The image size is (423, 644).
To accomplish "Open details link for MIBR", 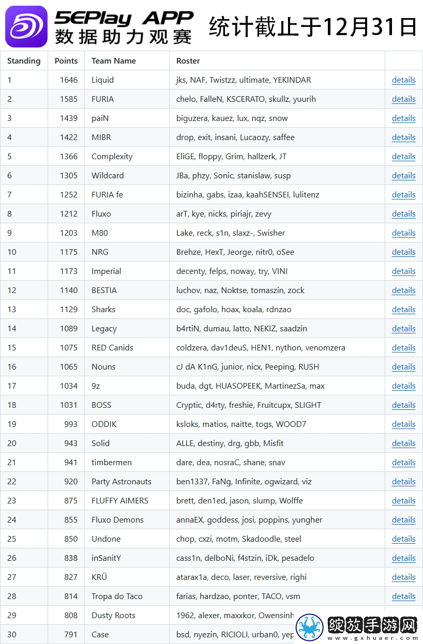I will [403, 137].
